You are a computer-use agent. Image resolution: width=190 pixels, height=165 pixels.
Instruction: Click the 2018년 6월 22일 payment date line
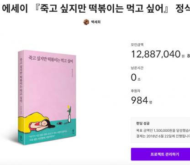click(163, 136)
